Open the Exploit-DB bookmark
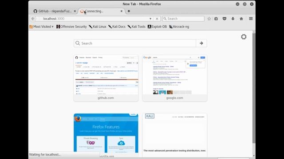284x159 pixels. coord(157,26)
